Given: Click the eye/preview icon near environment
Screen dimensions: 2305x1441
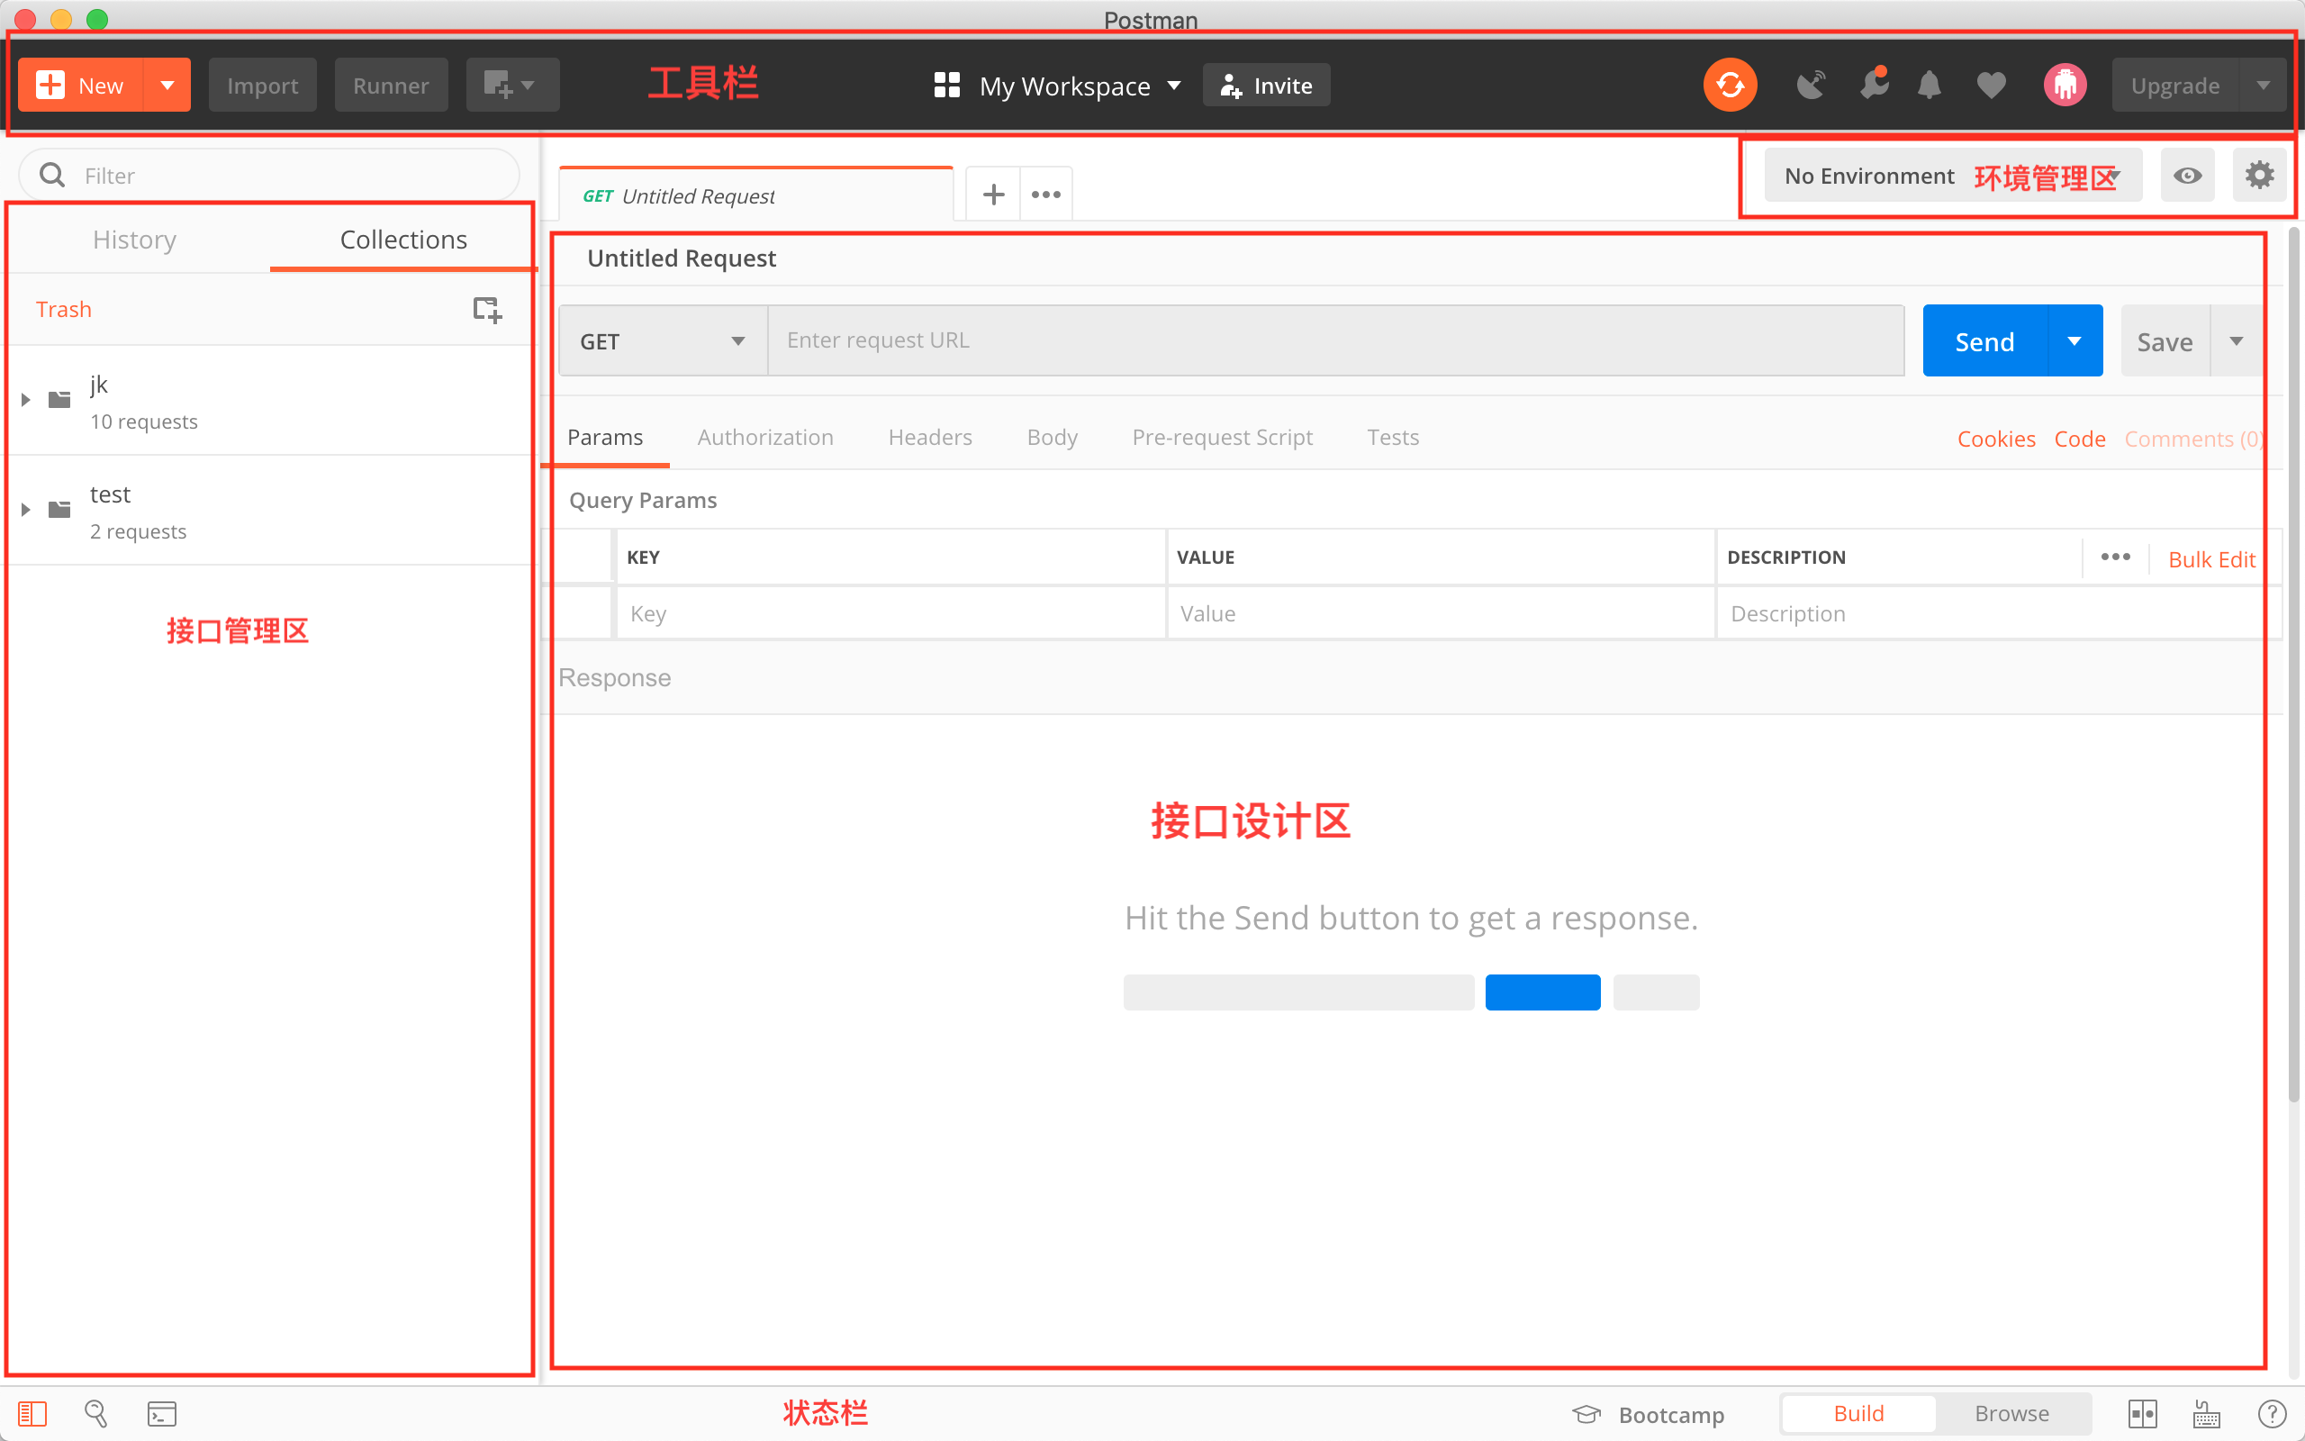Looking at the screenshot, I should tap(2187, 175).
